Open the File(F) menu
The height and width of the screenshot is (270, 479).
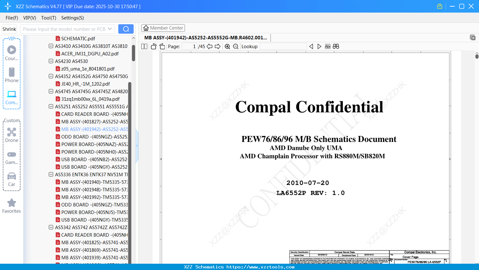click(x=12, y=18)
